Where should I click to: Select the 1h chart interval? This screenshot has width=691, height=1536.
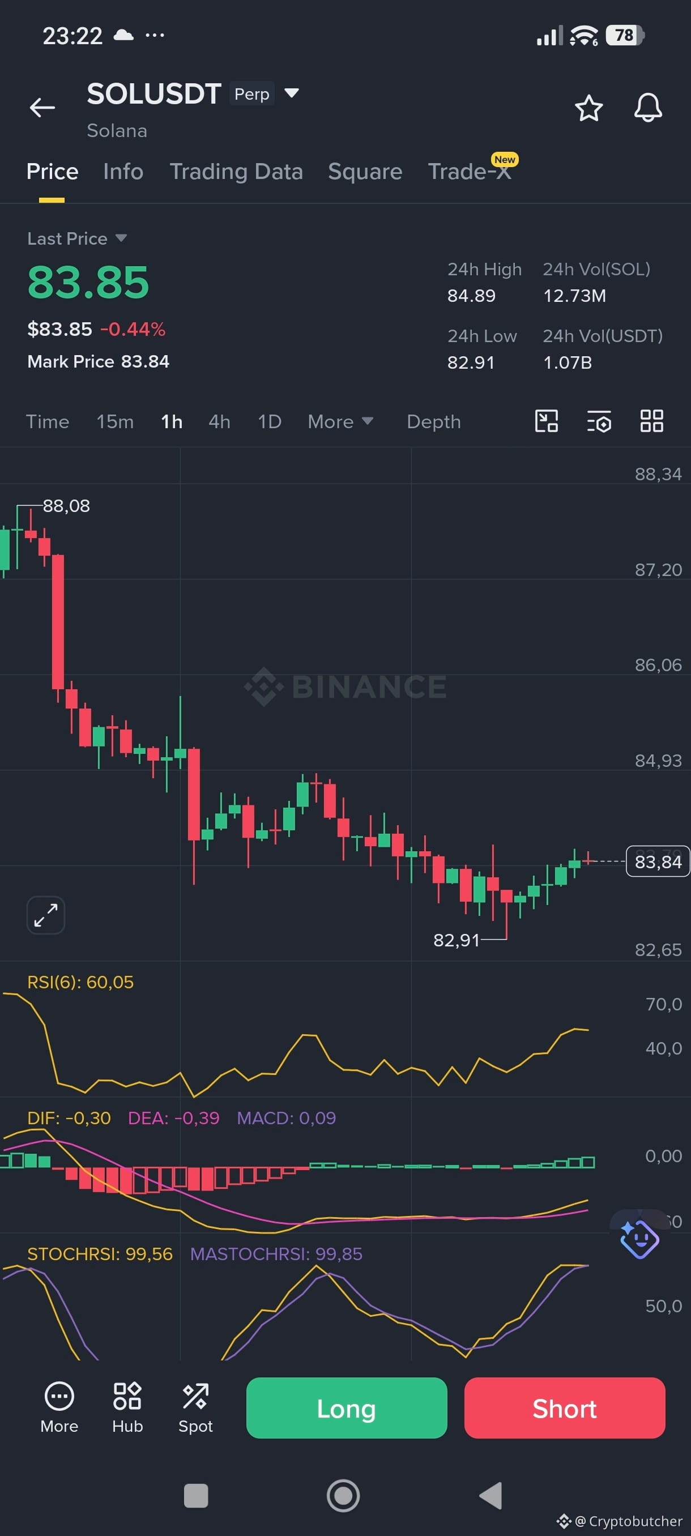coord(172,421)
